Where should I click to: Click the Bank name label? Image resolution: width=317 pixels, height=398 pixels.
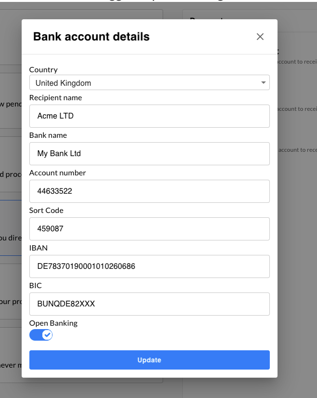[48, 135]
